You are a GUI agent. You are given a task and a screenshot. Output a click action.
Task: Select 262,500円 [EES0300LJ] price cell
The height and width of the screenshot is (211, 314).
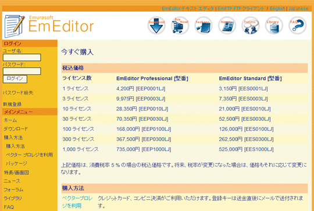tap(246, 139)
